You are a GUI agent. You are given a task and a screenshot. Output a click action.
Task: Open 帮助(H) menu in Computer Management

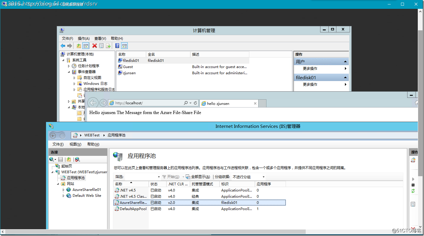tap(117, 39)
